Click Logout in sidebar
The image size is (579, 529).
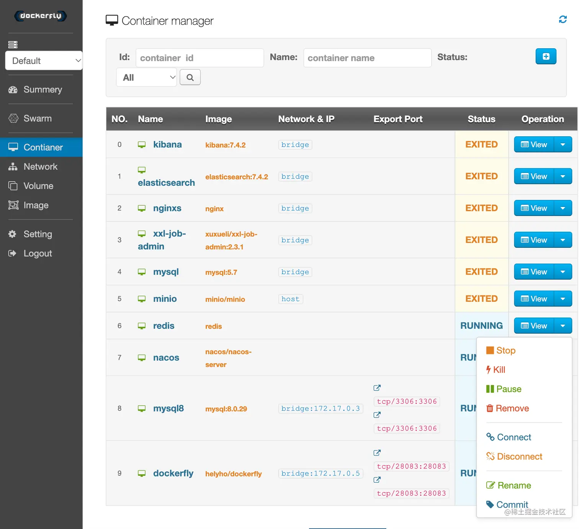click(41, 253)
